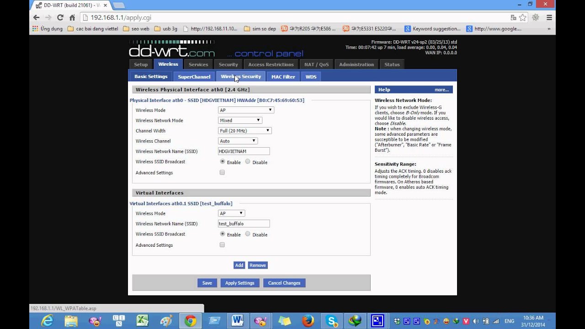Open Skype from the taskbar

332,321
